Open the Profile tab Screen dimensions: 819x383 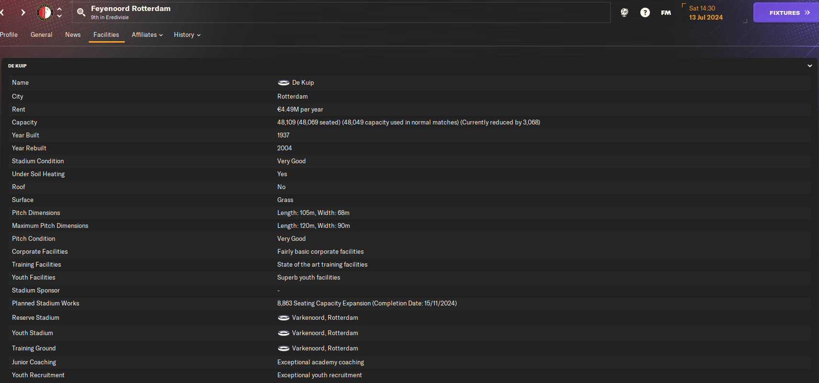[x=9, y=35]
